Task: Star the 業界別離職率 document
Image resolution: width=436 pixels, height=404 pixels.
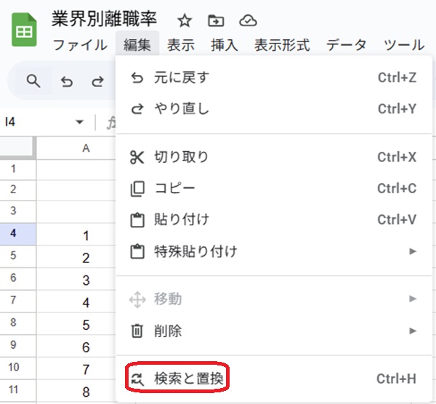Action: (x=185, y=21)
